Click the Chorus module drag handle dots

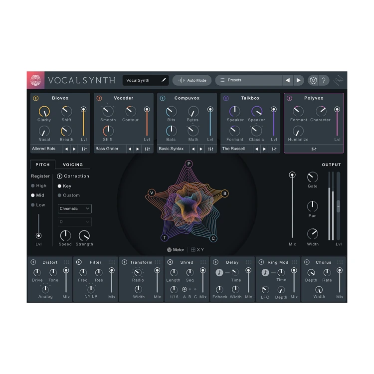tap(340, 262)
